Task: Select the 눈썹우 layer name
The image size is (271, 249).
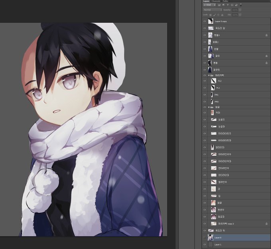Action: (222, 120)
